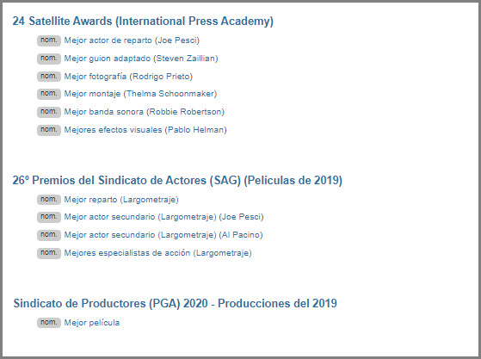Click nom. badge beside Mejor fotografía
This screenshot has width=481, height=359.
(49, 77)
